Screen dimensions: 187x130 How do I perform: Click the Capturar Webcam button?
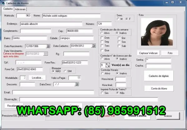coord(148,53)
